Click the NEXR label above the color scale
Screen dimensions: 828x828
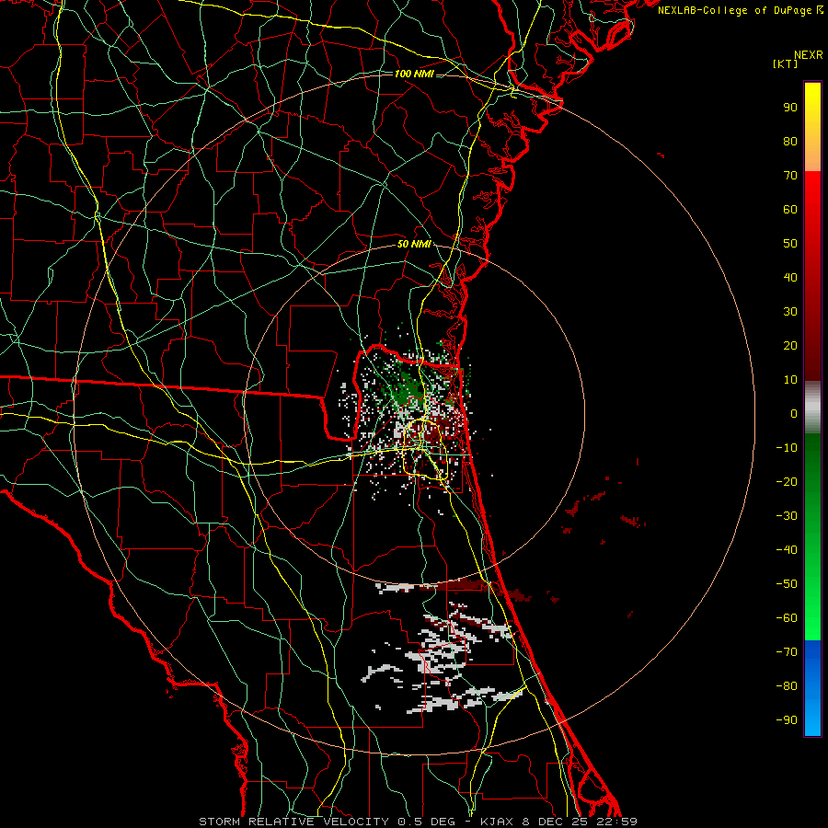click(x=808, y=55)
